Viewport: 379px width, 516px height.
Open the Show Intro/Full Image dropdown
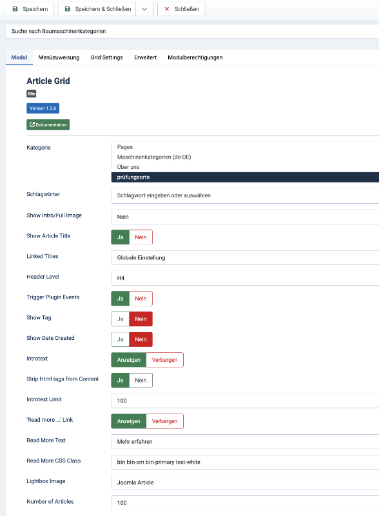pos(245,217)
